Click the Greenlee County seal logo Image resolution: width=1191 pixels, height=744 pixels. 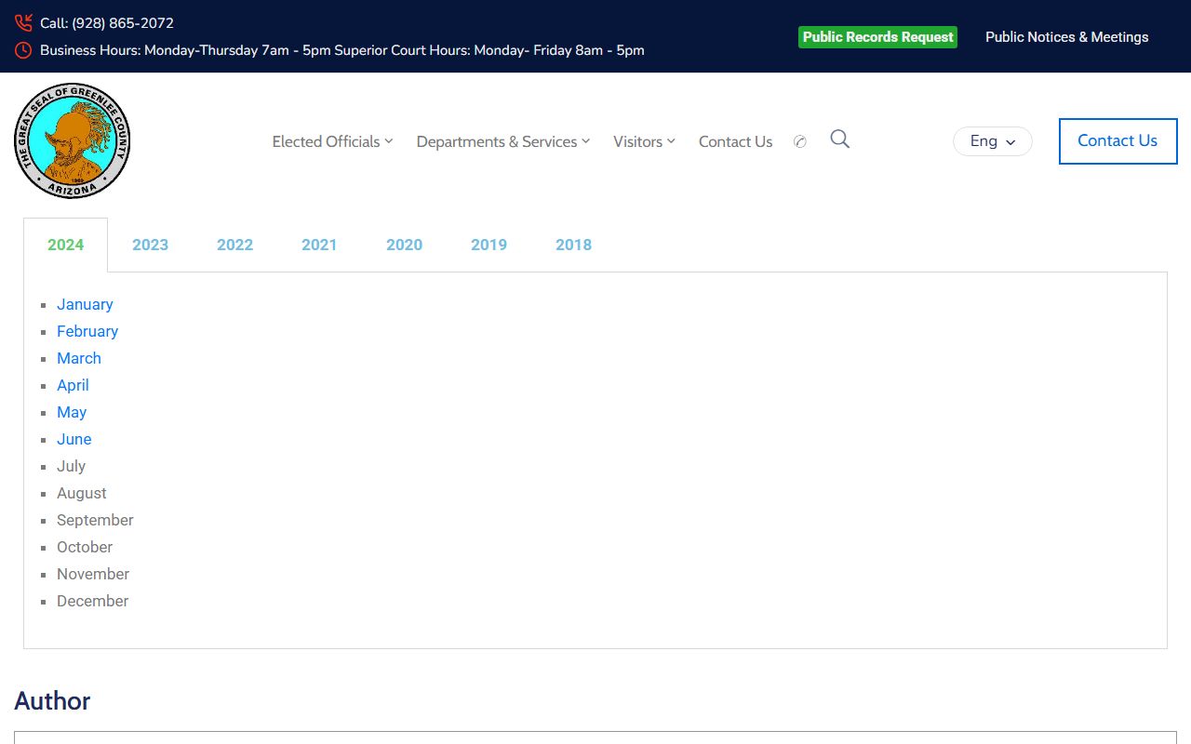pyautogui.click(x=73, y=141)
